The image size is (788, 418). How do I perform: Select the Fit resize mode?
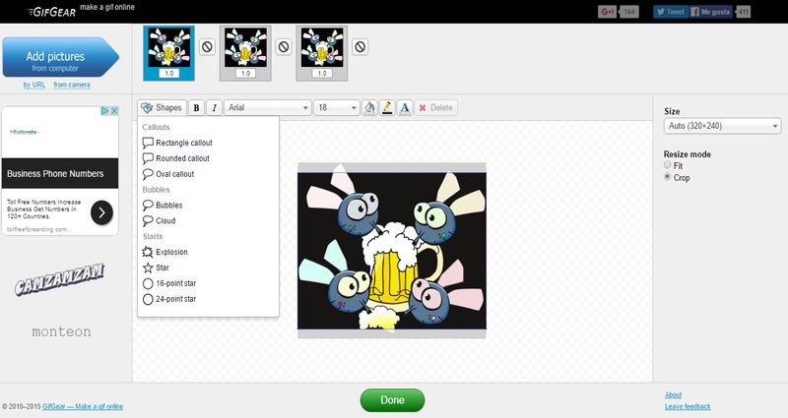point(668,164)
